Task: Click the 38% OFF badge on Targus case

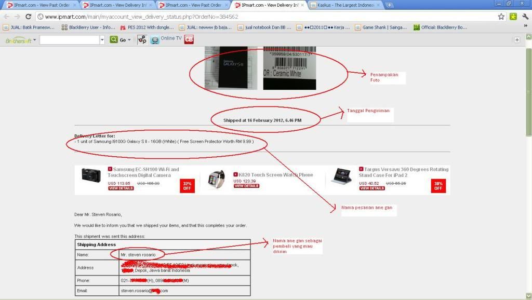Action: coord(438,186)
